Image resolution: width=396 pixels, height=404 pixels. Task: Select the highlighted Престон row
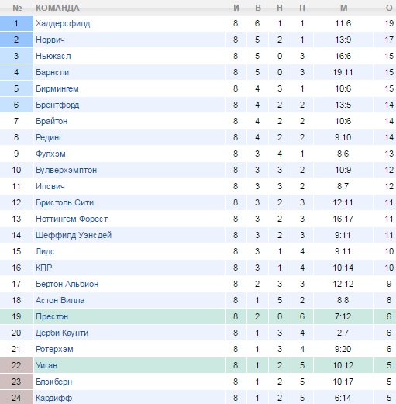point(198,316)
